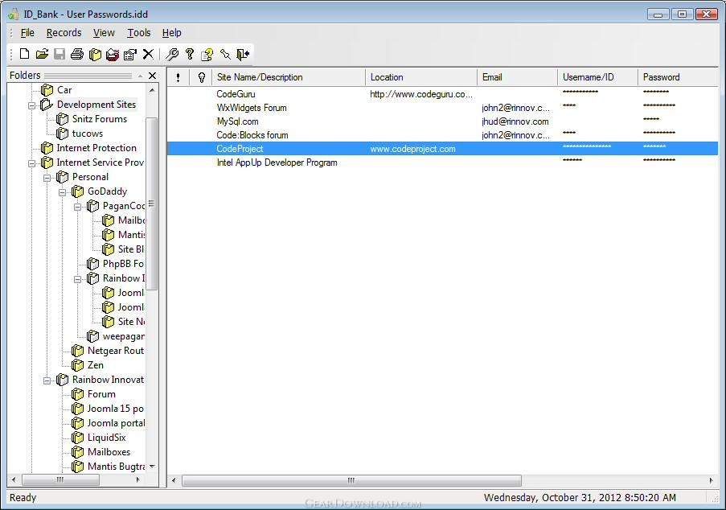Collapse the GoDaddy tree node
This screenshot has height=510, width=726.
(62, 192)
